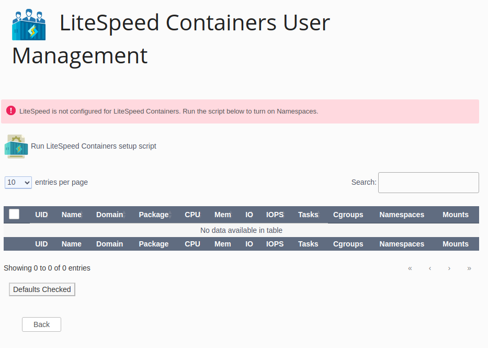The height and width of the screenshot is (348, 488).
Task: Click the previous page chevron
Action: coord(429,268)
